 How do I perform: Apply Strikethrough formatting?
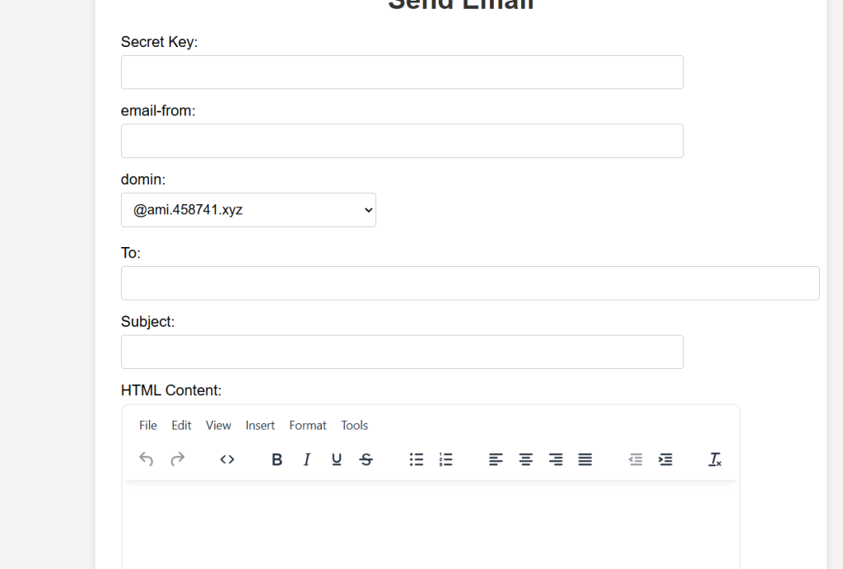tap(366, 459)
